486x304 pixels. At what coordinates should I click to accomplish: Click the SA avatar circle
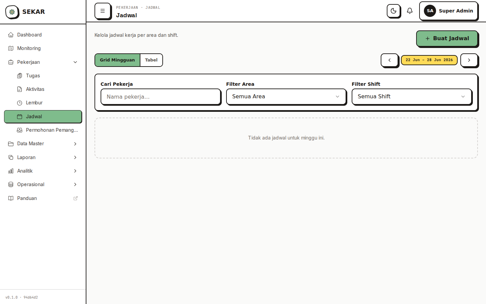coord(430,11)
